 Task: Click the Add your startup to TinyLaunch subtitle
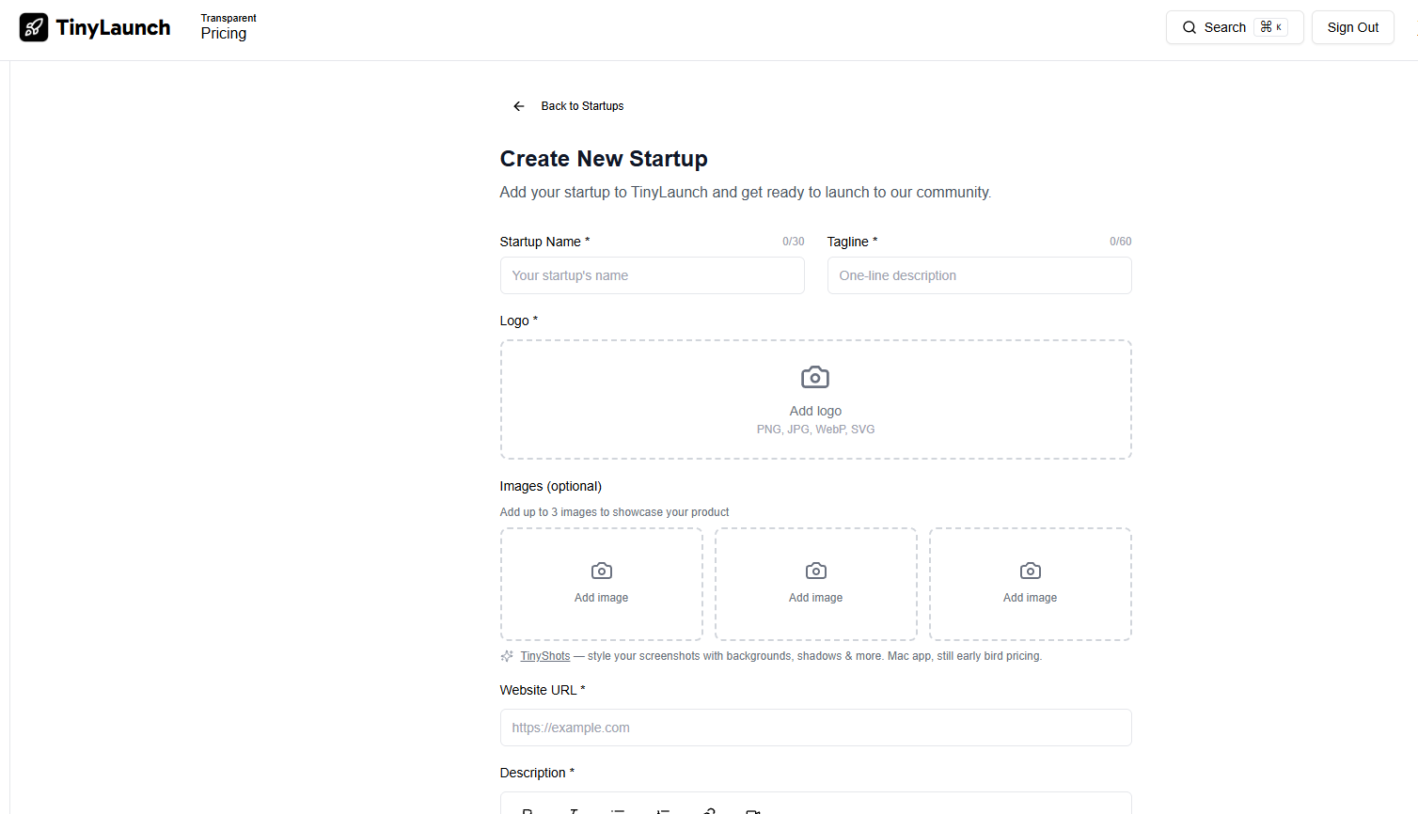[746, 193]
